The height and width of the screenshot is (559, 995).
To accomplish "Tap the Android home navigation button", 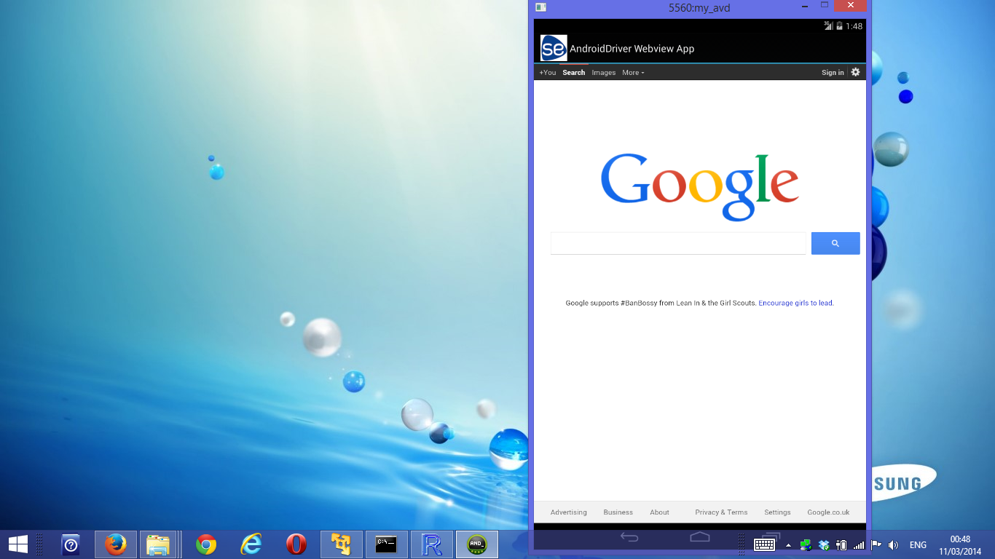I will coord(700,537).
